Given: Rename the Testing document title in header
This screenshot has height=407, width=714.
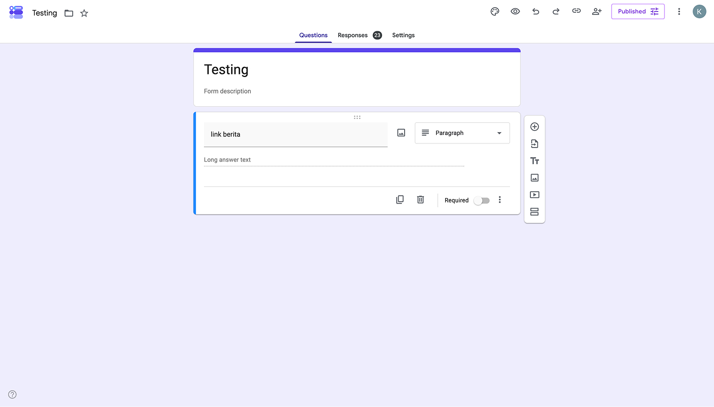Looking at the screenshot, I should (x=45, y=13).
